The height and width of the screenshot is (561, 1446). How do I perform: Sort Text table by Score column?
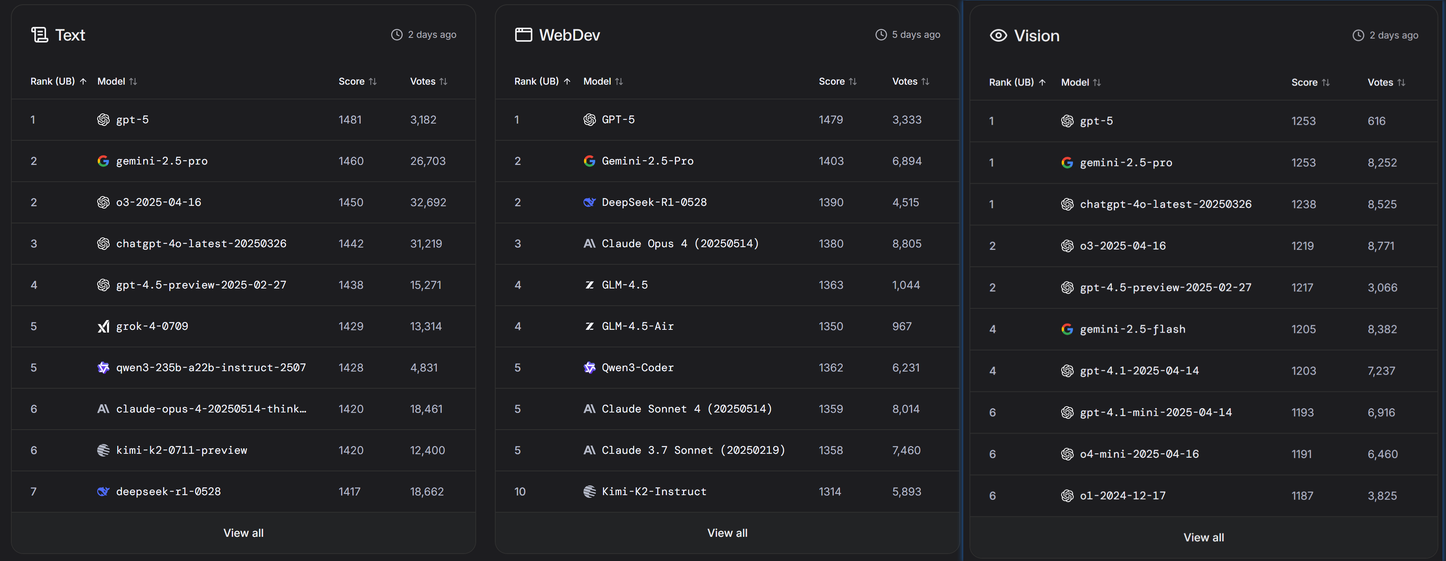pyautogui.click(x=357, y=81)
